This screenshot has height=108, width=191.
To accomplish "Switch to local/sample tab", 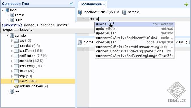I will coord(91,4).
